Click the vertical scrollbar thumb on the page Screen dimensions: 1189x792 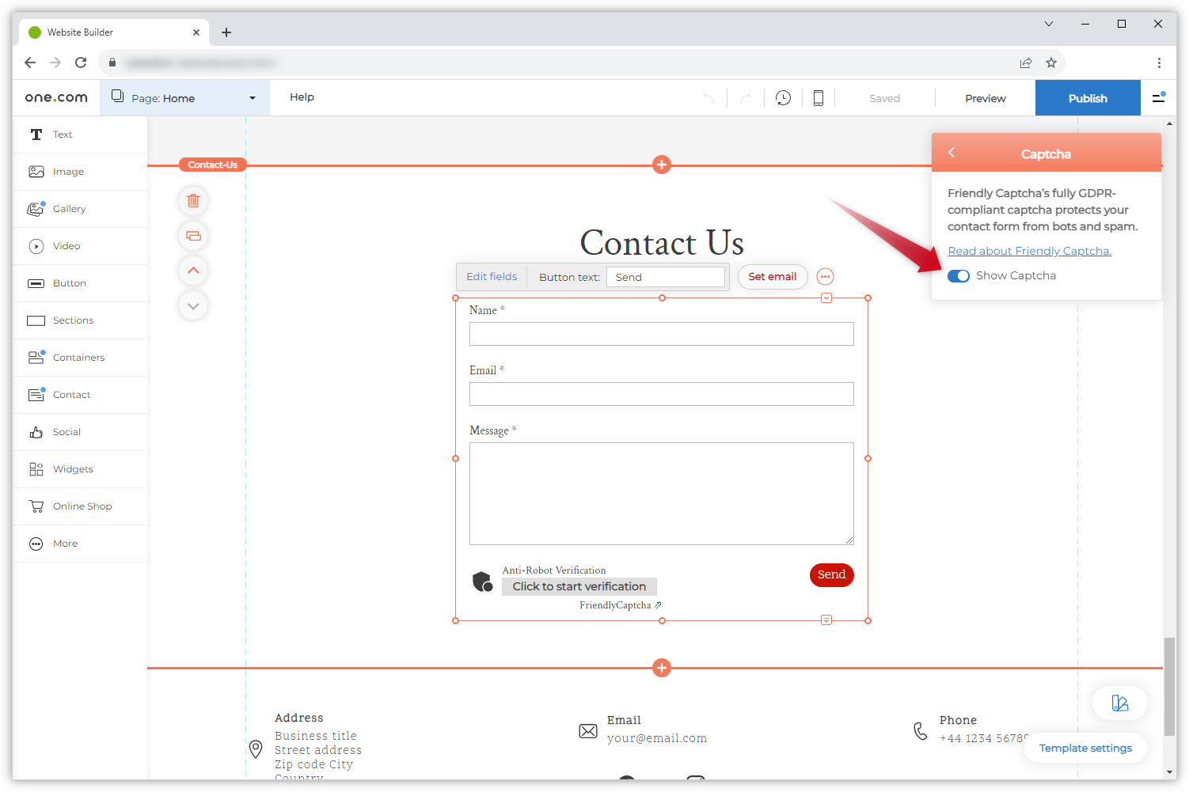coord(1169,687)
